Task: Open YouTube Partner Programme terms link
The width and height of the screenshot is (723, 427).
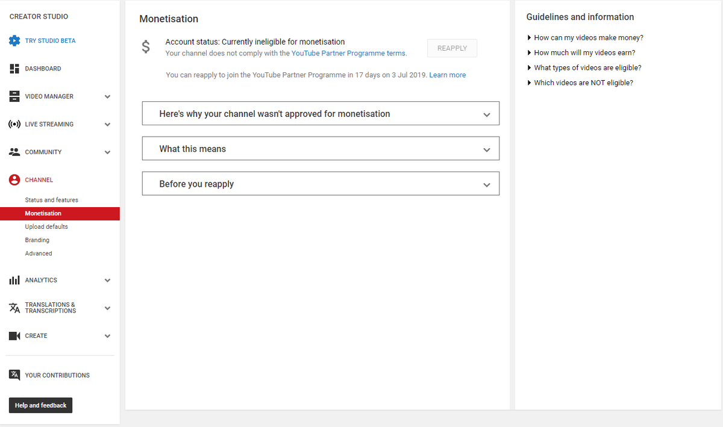Action: pos(349,53)
